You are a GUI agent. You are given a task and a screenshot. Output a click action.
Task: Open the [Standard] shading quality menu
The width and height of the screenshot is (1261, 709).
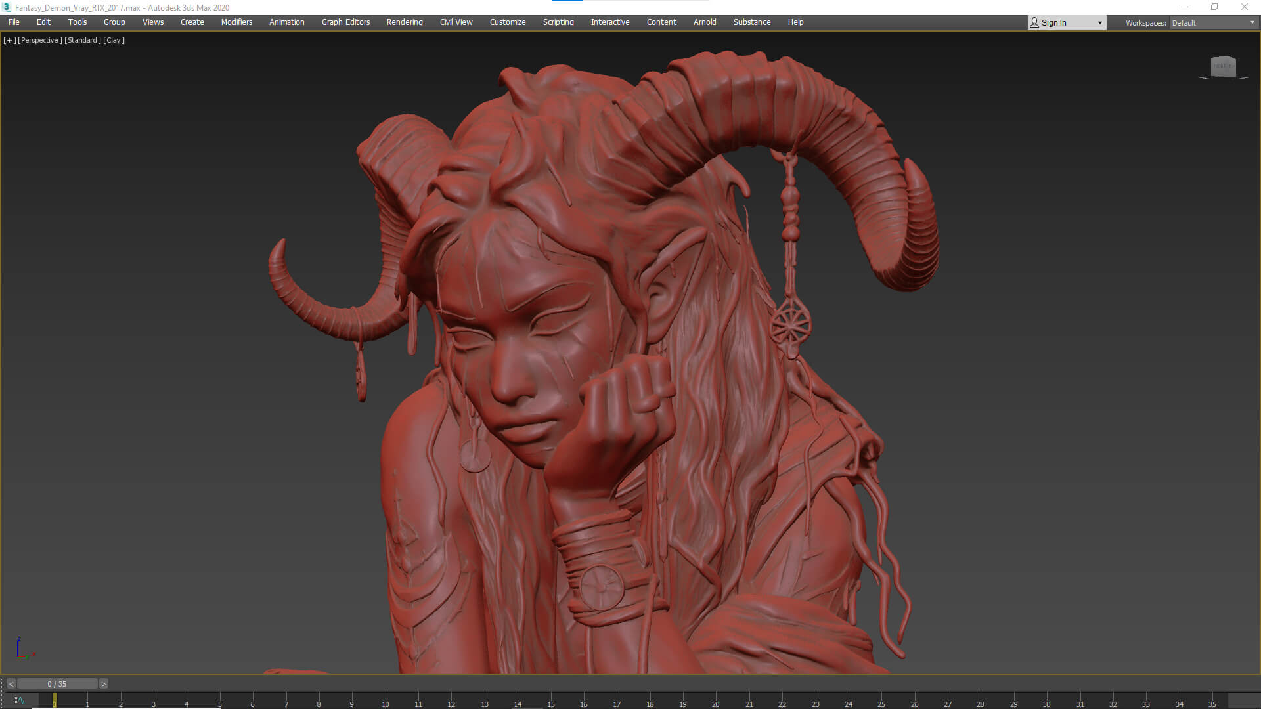(x=83, y=40)
